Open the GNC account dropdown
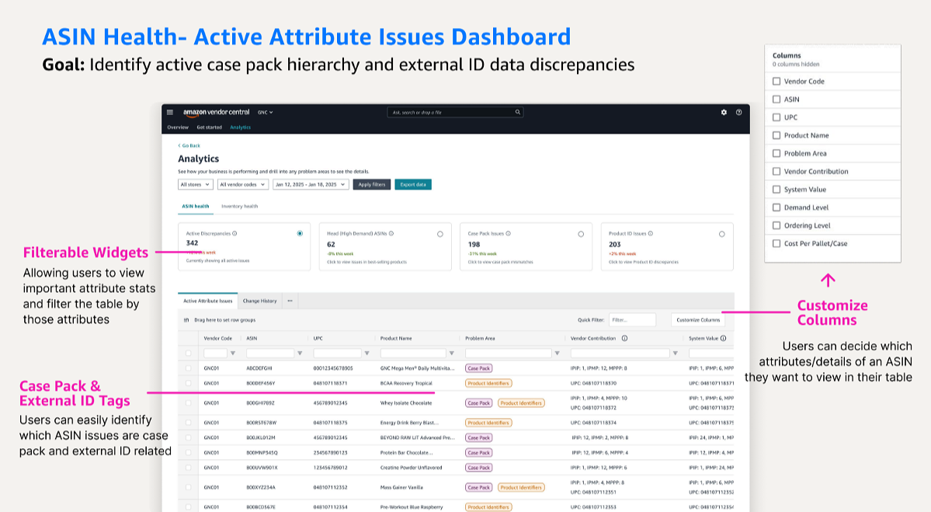 click(x=265, y=112)
